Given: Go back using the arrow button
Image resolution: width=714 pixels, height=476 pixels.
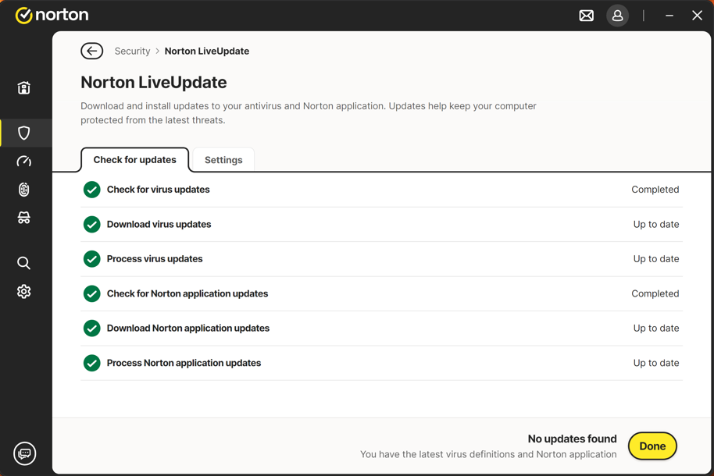Looking at the screenshot, I should [91, 52].
